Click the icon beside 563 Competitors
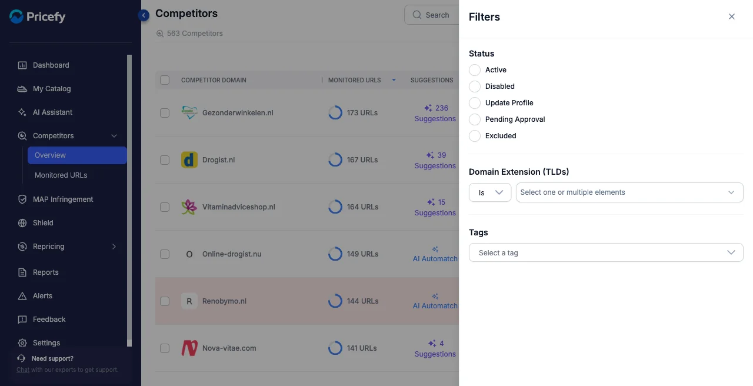 point(159,34)
